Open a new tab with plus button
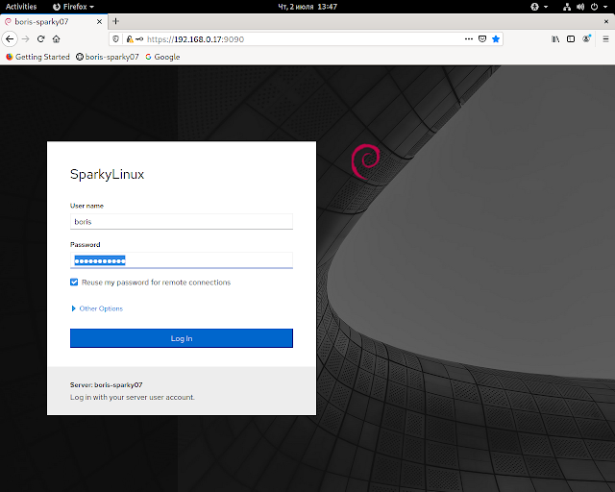This screenshot has width=615, height=492. pos(115,21)
